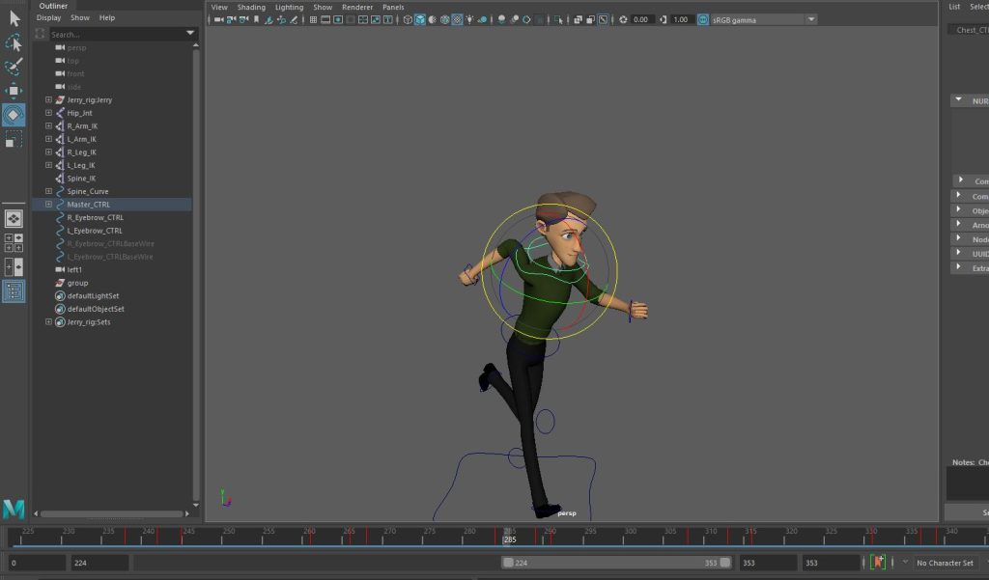989x580 pixels.
Task: Activate the Move tool
Action: click(14, 91)
